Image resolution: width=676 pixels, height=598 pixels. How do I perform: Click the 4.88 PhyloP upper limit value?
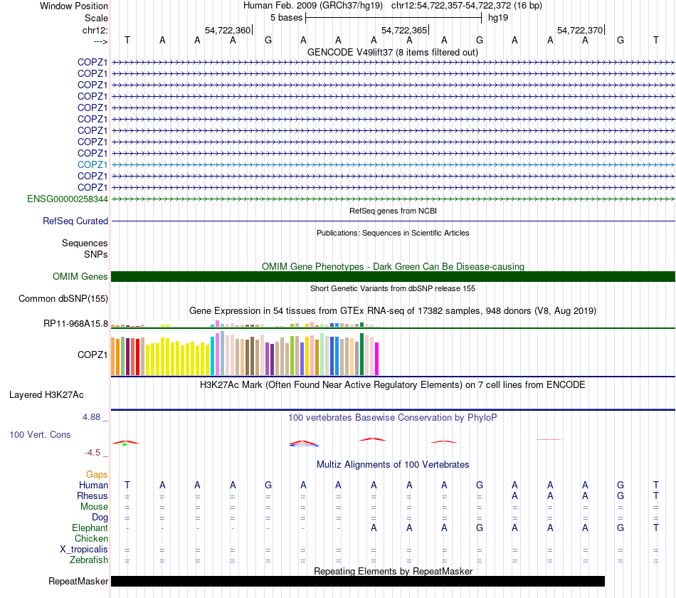click(x=91, y=417)
